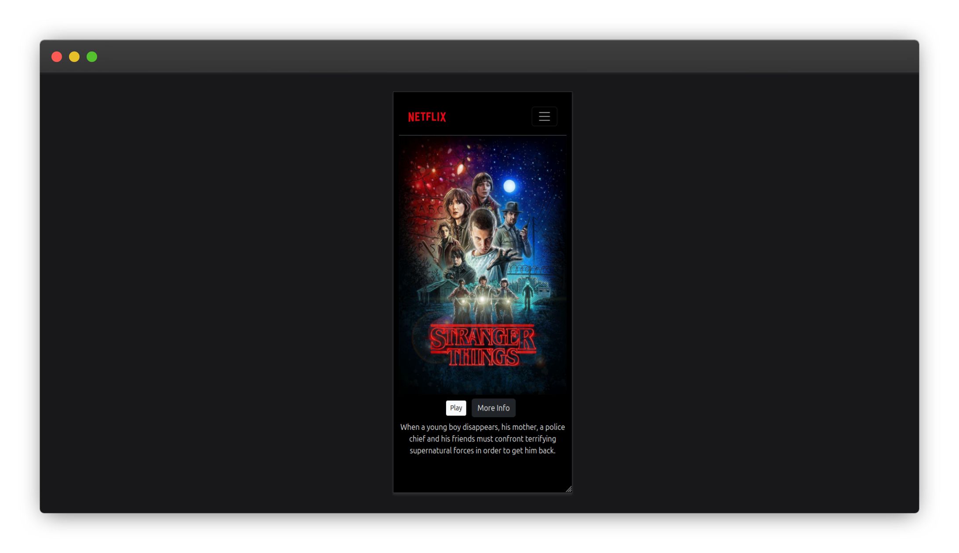Click the glowing blue moon in the poster
The image size is (959, 553).
[509, 186]
